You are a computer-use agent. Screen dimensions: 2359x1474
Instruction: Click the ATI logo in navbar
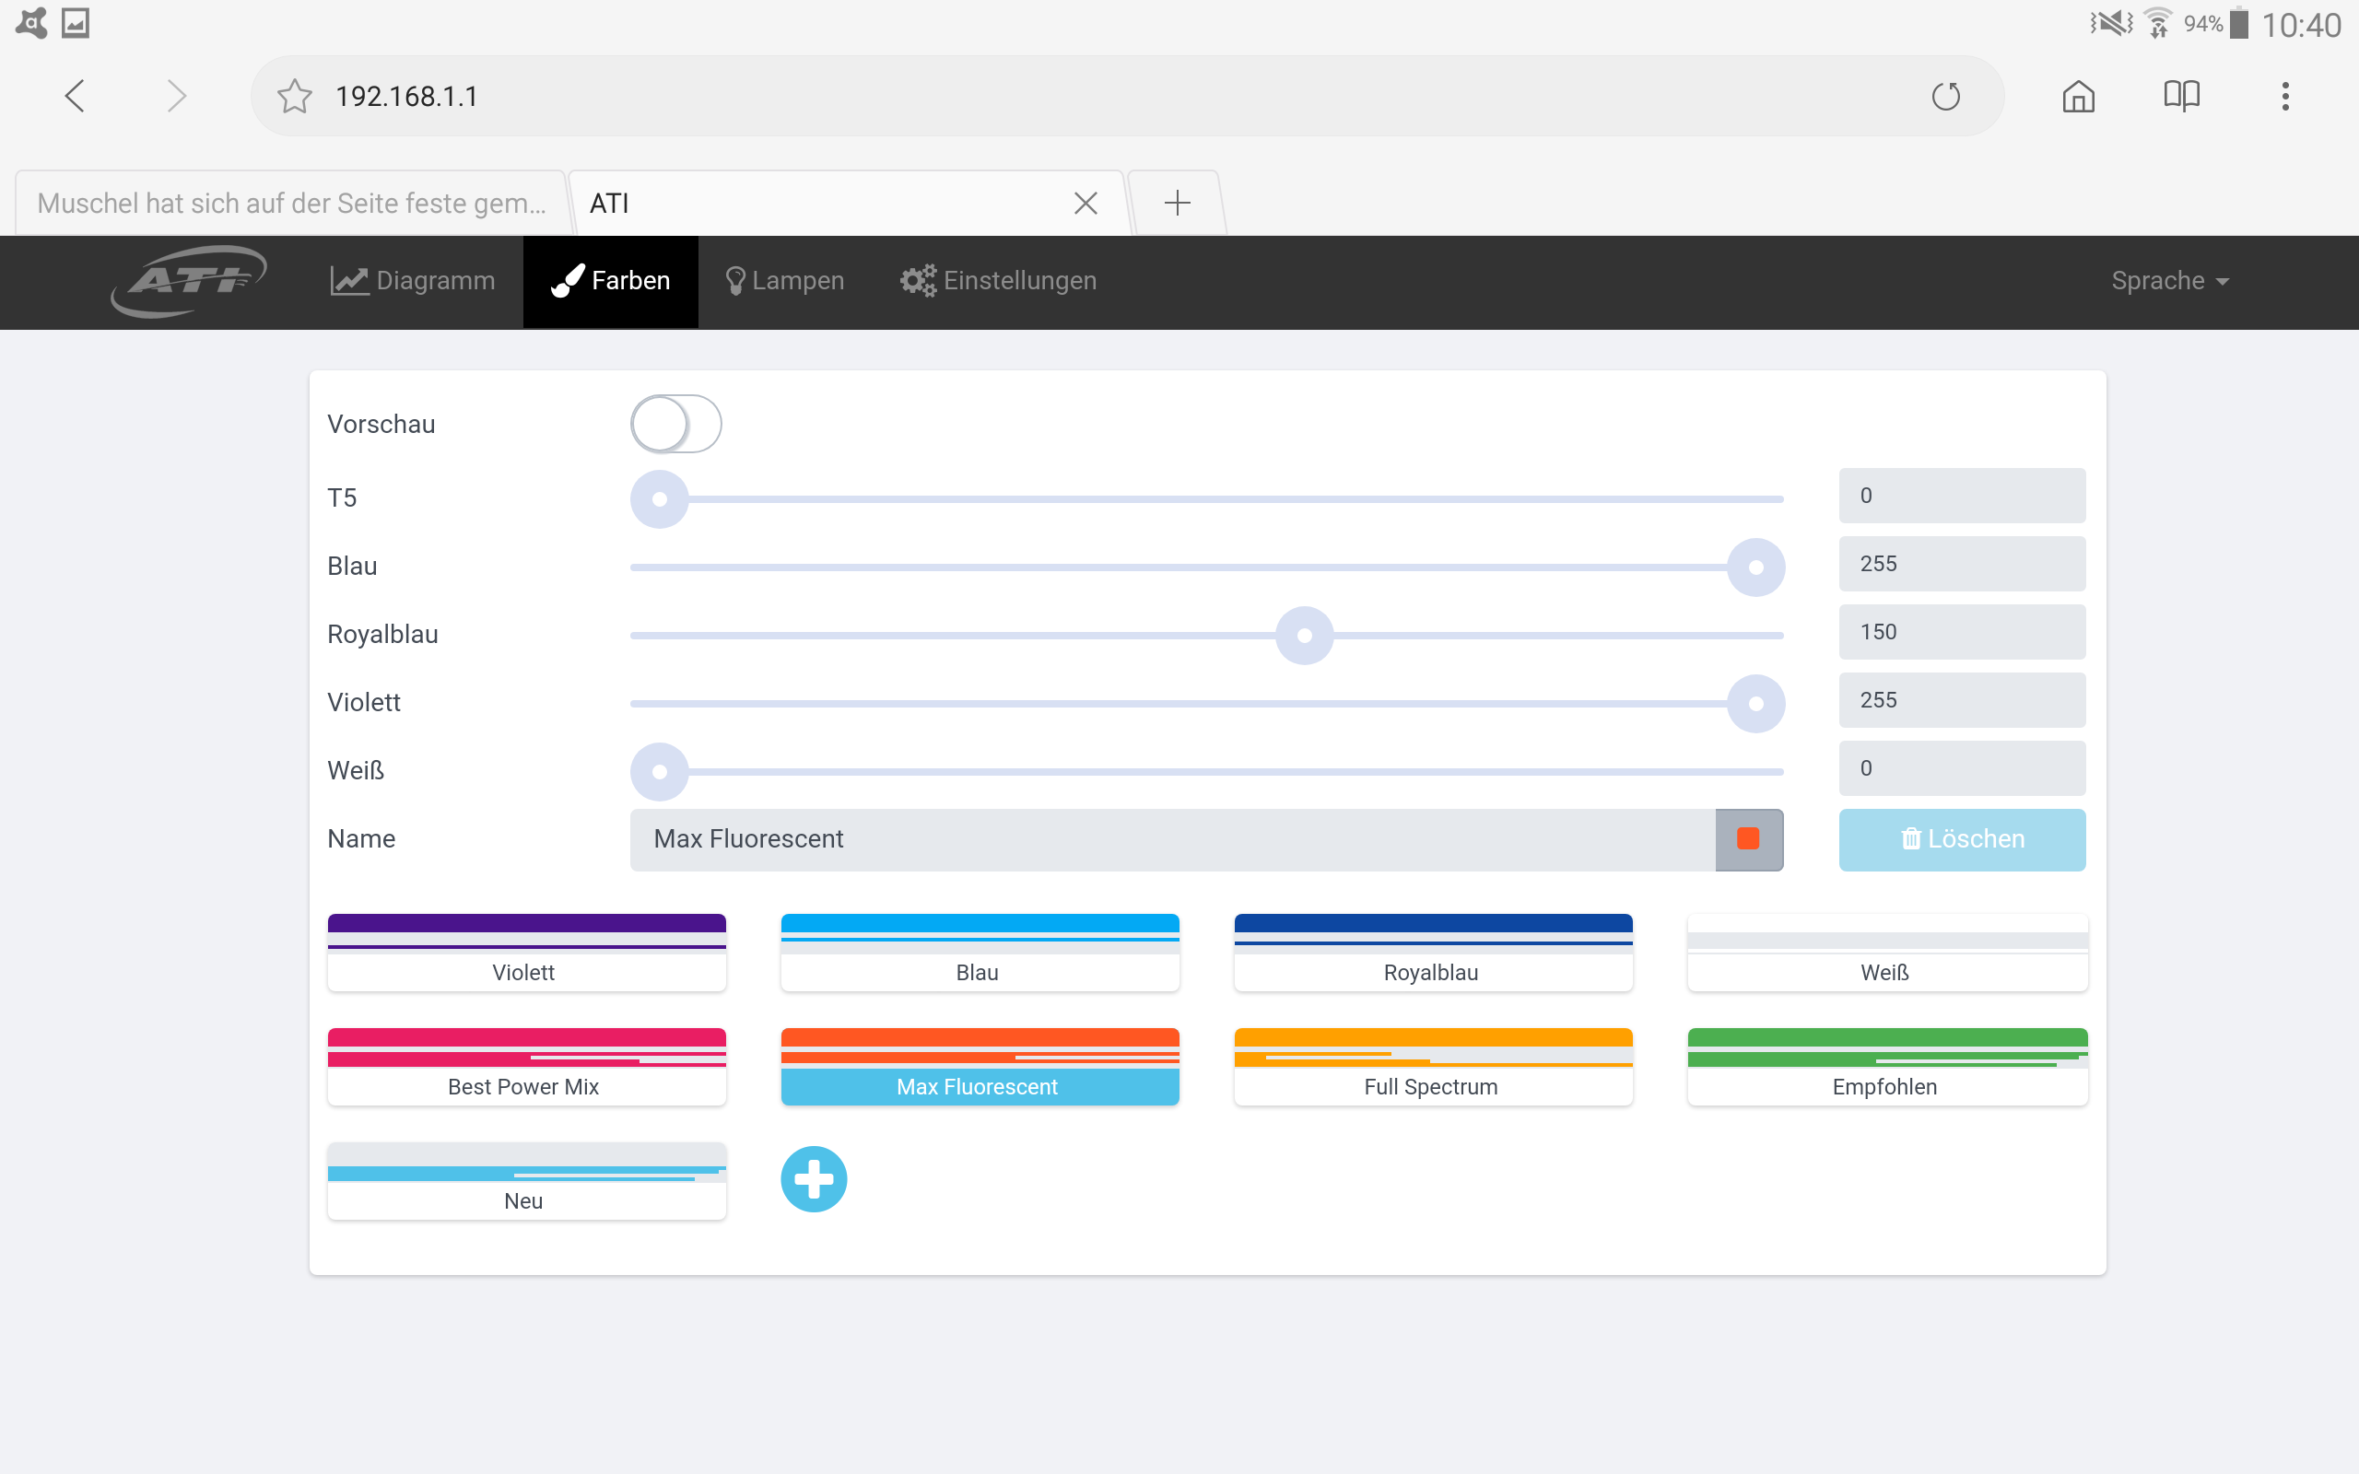point(188,281)
